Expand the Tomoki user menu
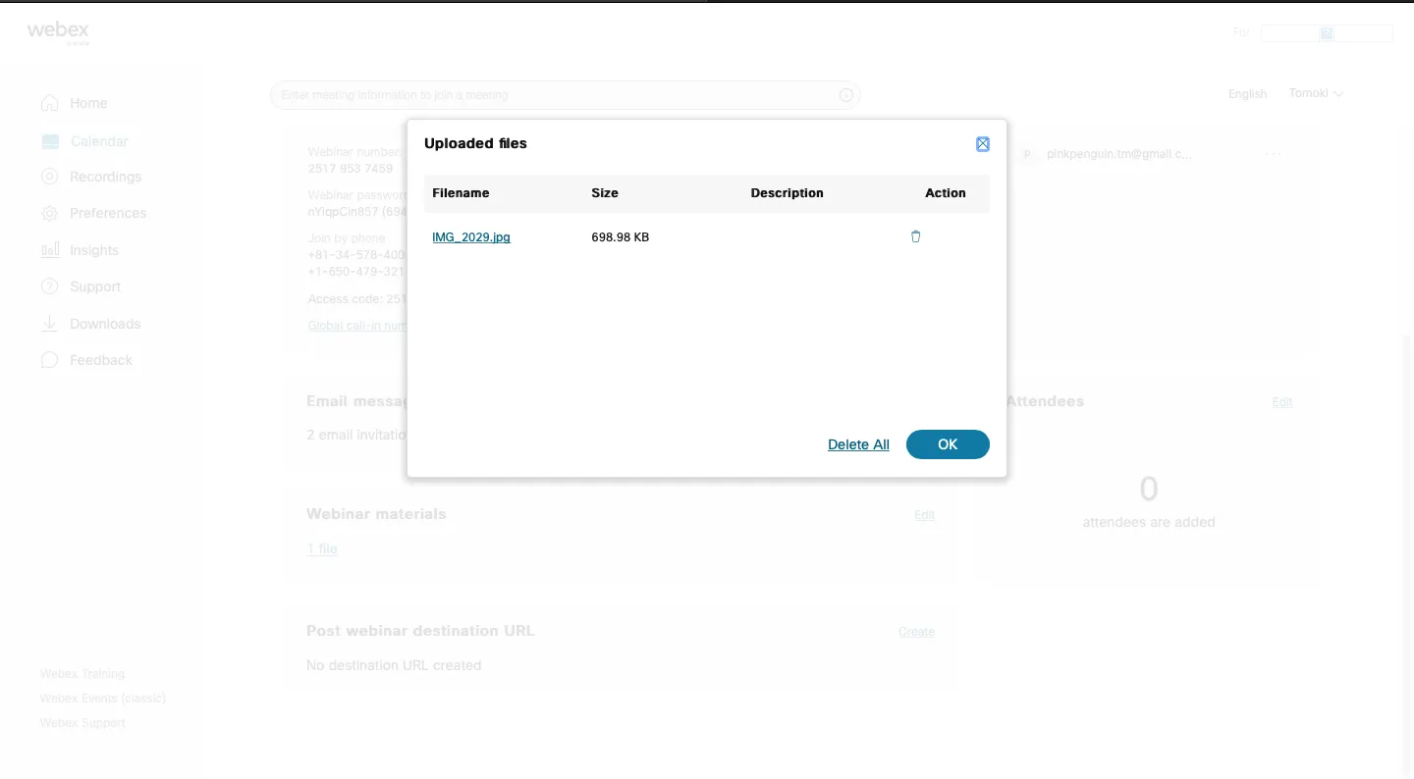 [1316, 93]
